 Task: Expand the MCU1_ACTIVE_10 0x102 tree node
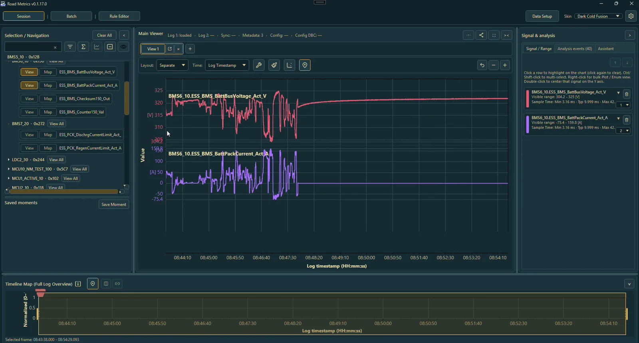(x=9, y=178)
